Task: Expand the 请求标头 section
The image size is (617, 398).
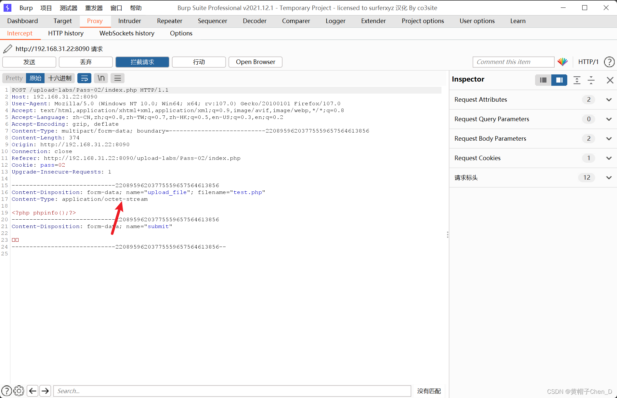Action: [533, 177]
